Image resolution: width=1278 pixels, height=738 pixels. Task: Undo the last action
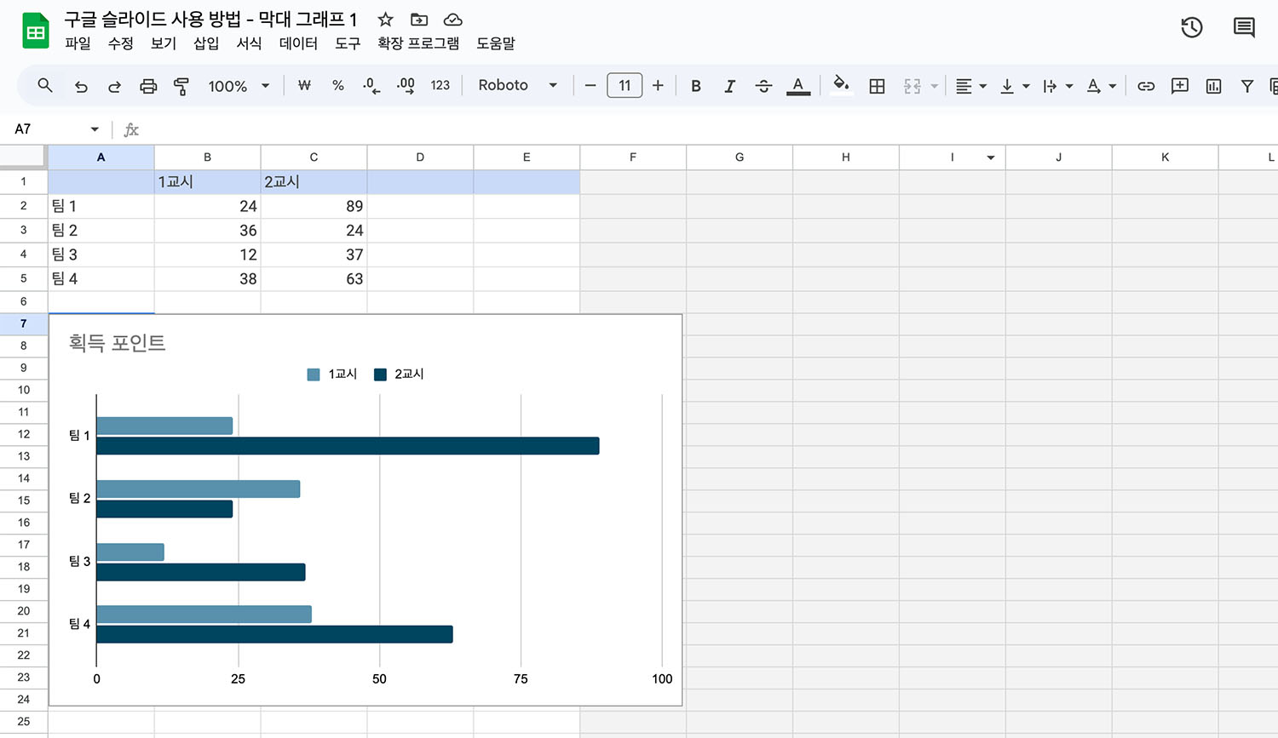click(81, 86)
